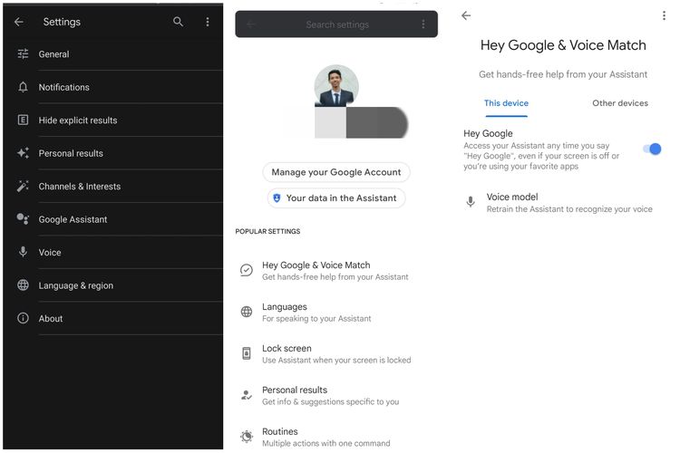
Task: Click Your data in the Assistant
Action: (336, 198)
